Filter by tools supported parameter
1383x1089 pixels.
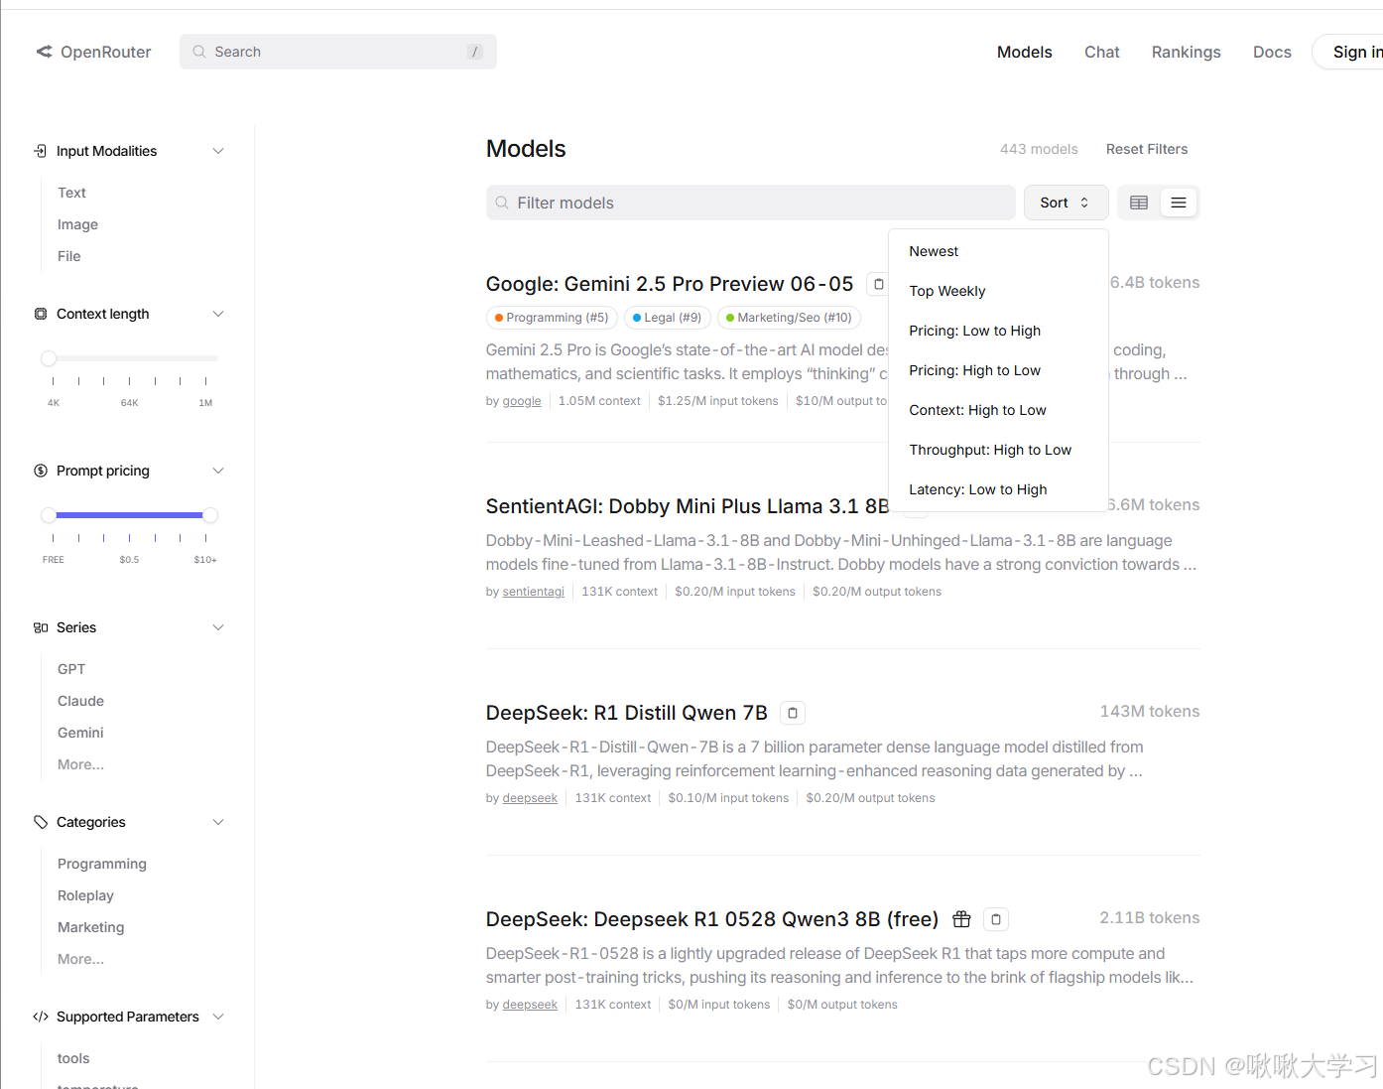tap(73, 1058)
